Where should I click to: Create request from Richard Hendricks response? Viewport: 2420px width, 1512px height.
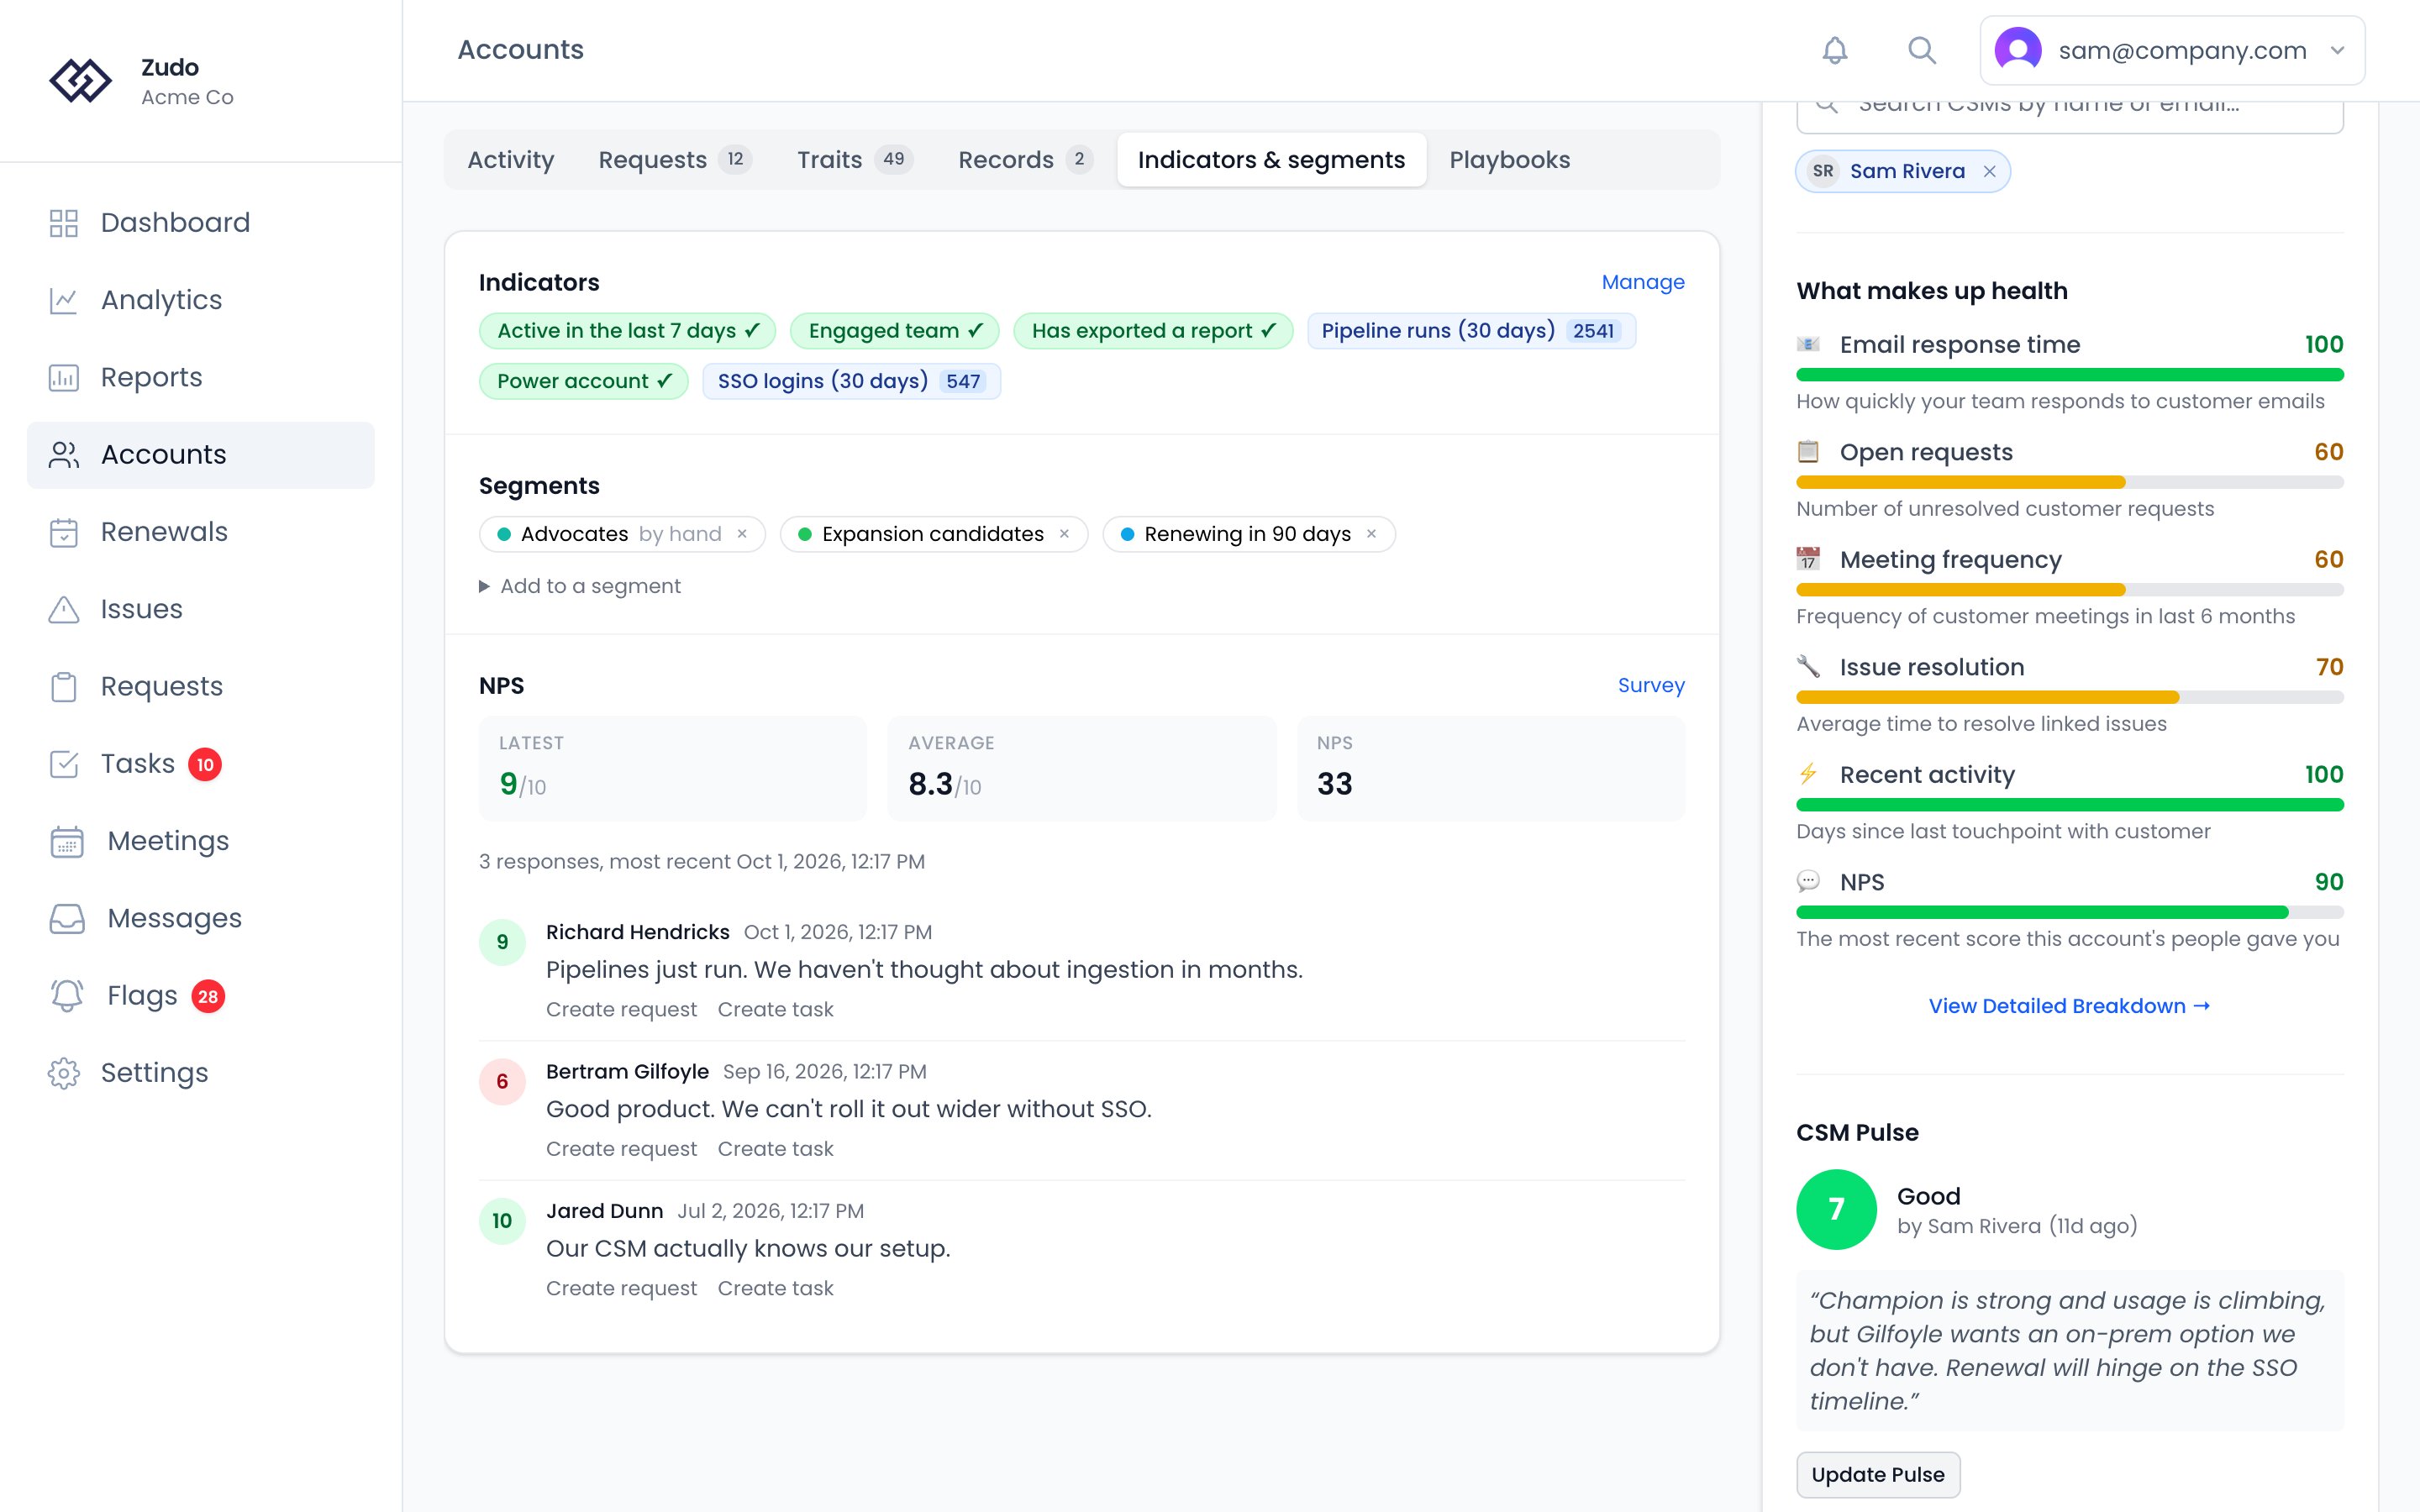[x=621, y=1009]
